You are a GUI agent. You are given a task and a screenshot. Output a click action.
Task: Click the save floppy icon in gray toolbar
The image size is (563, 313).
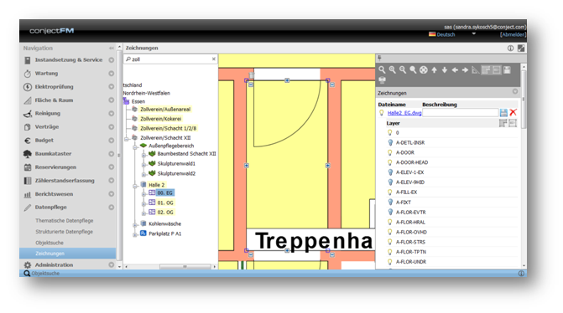507,70
